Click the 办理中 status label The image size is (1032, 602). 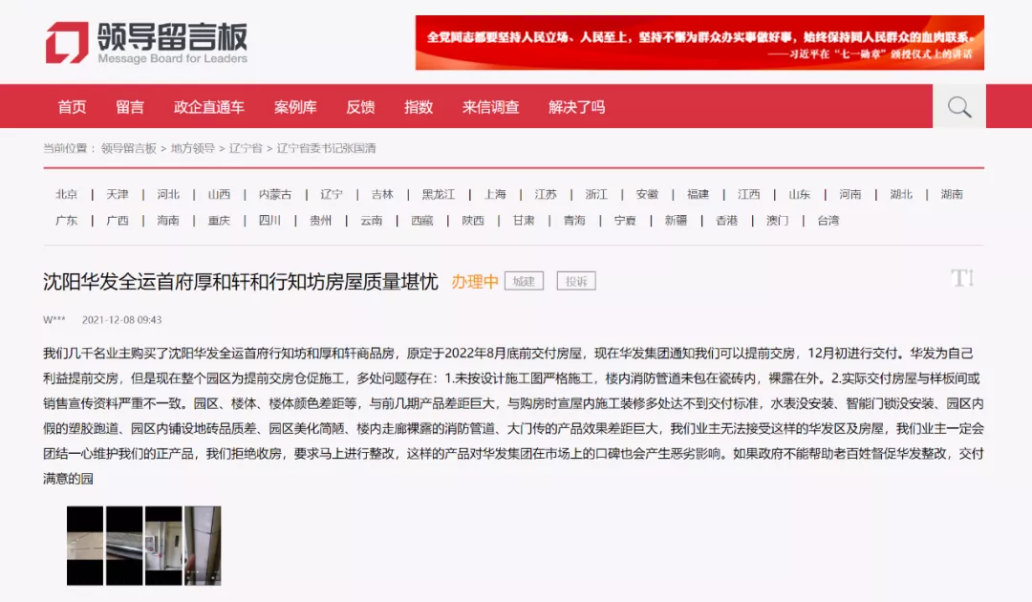coord(475,282)
